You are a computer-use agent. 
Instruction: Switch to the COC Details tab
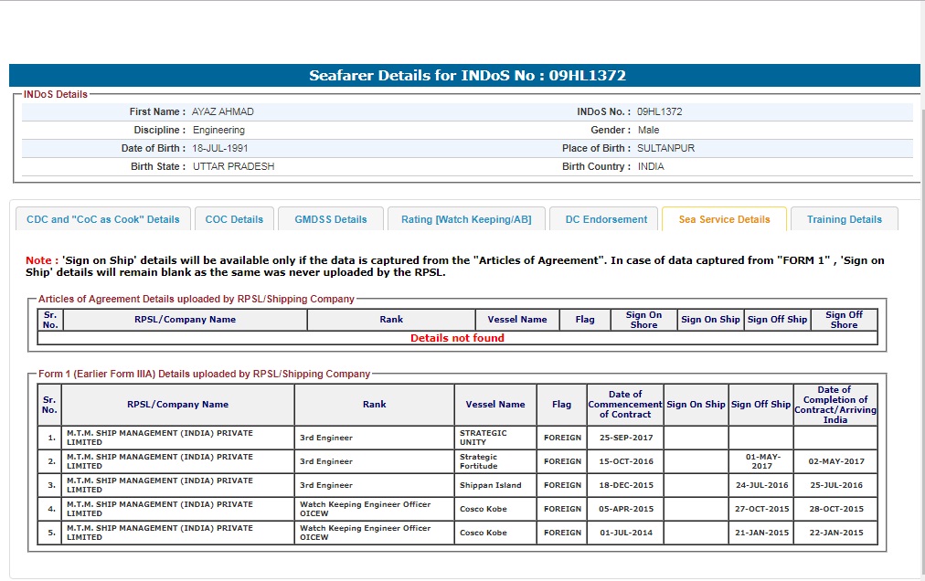tap(234, 219)
